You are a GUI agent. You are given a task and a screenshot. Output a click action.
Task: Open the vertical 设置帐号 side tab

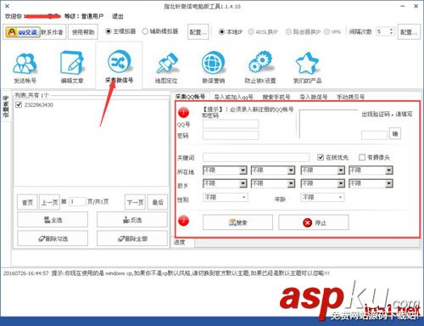(6, 106)
